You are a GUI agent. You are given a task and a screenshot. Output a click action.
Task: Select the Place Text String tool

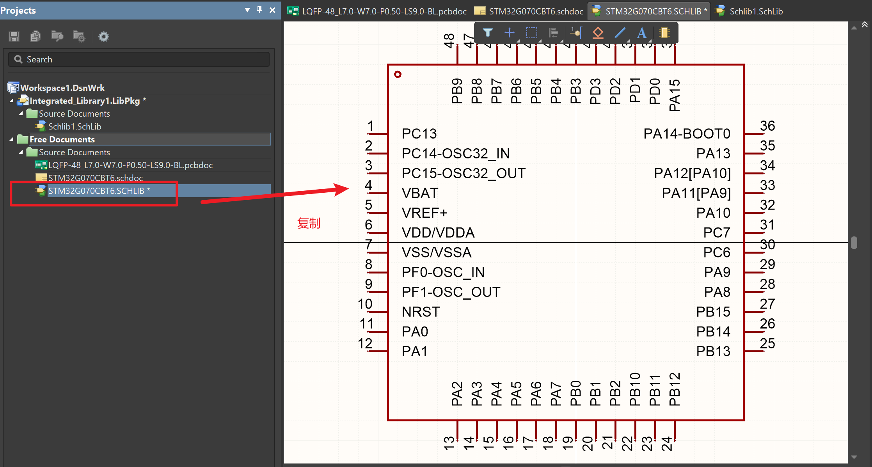click(x=642, y=33)
